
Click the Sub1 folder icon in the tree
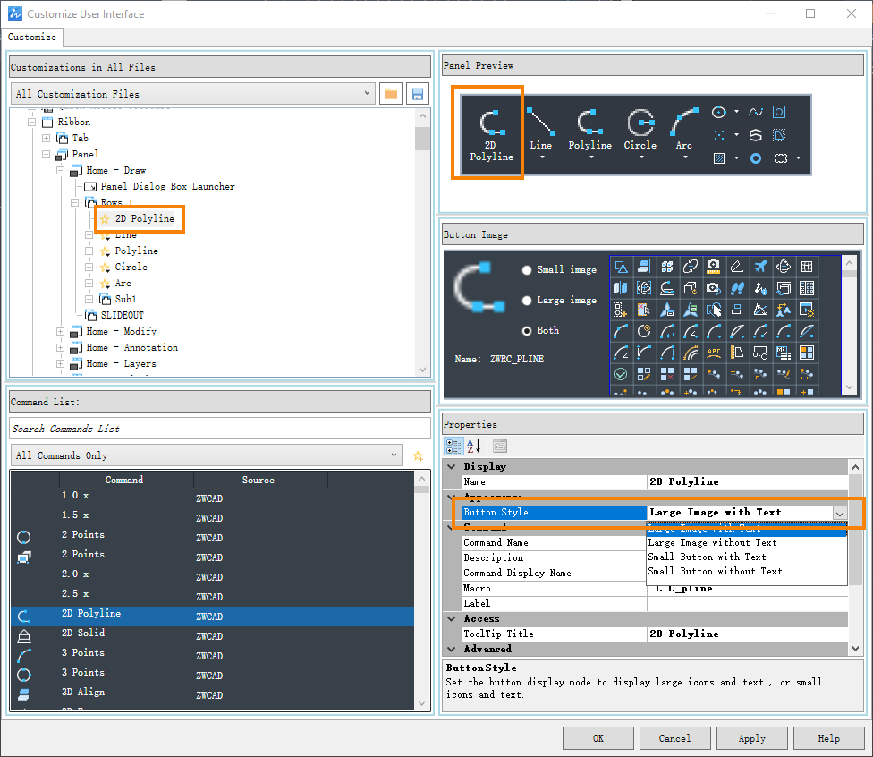click(106, 299)
